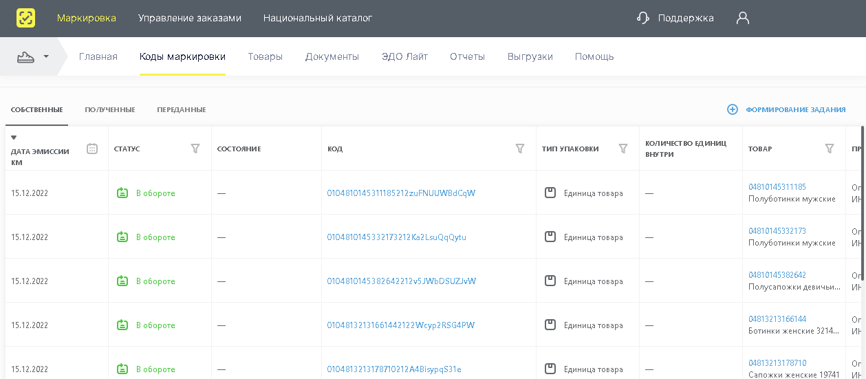Click the Поддержка headset icon
Viewport: 866px width, 379px height.
tap(643, 18)
